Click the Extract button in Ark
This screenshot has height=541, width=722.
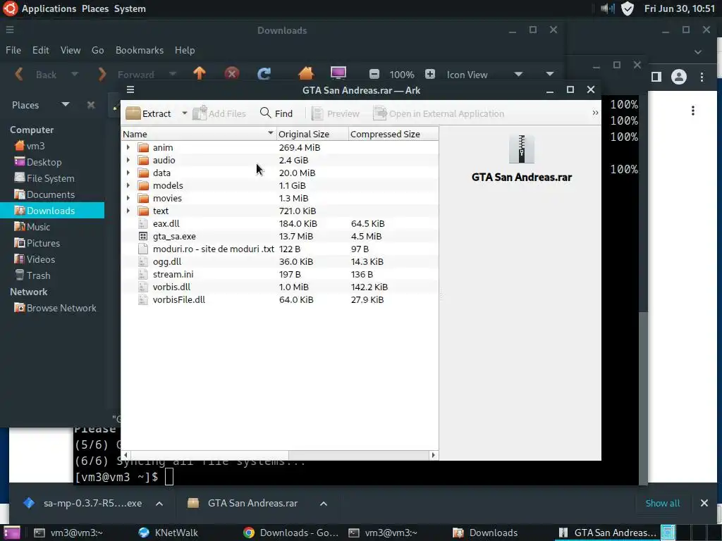[148, 113]
